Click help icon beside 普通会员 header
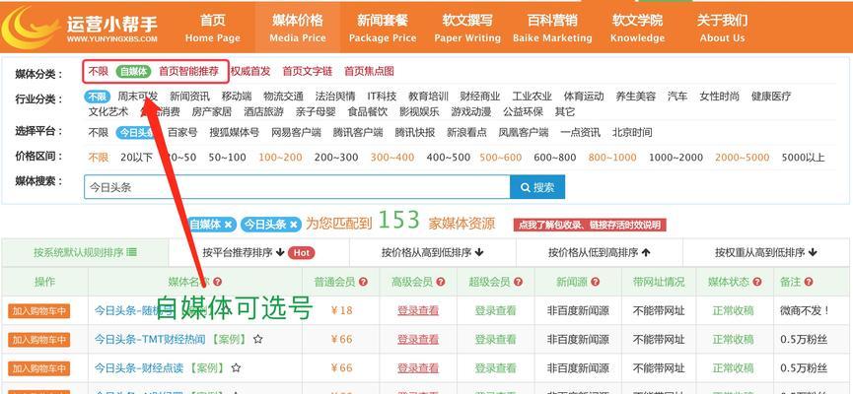This screenshot has width=853, height=394. (363, 282)
